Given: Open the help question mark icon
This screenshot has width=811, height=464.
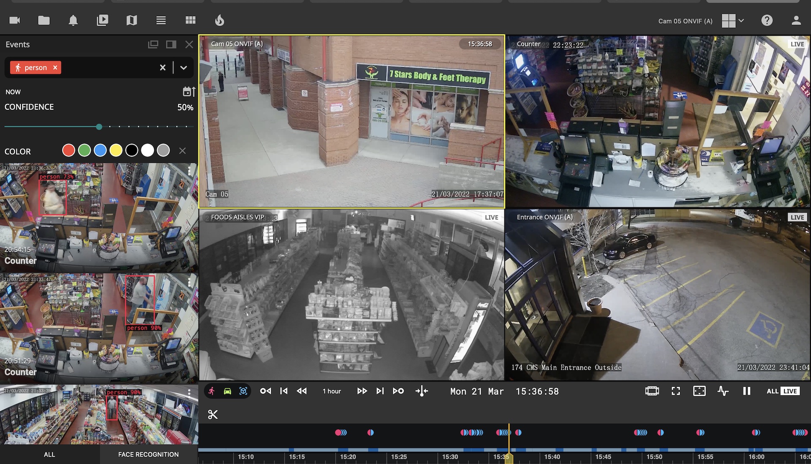Looking at the screenshot, I should pyautogui.click(x=767, y=20).
